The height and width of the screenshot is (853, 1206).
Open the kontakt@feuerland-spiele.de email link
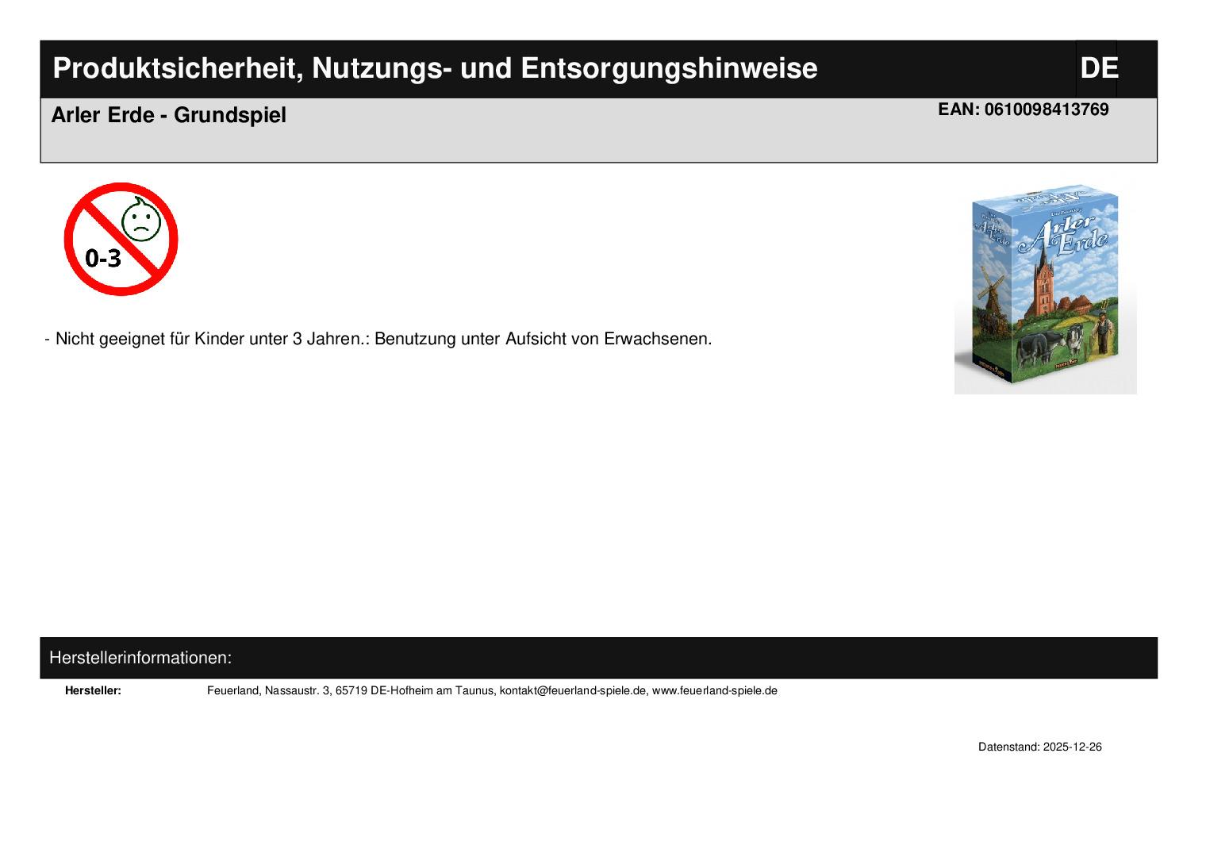pyautogui.click(x=573, y=691)
